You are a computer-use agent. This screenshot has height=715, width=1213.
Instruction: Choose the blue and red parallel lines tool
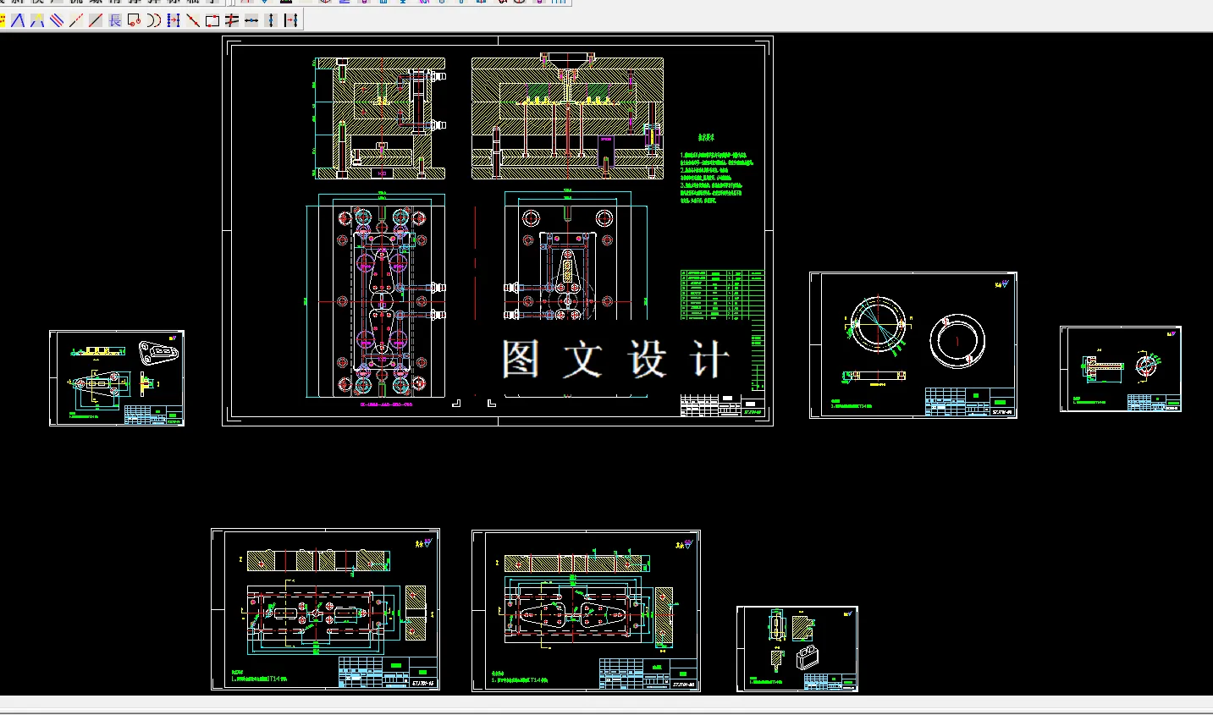[57, 20]
